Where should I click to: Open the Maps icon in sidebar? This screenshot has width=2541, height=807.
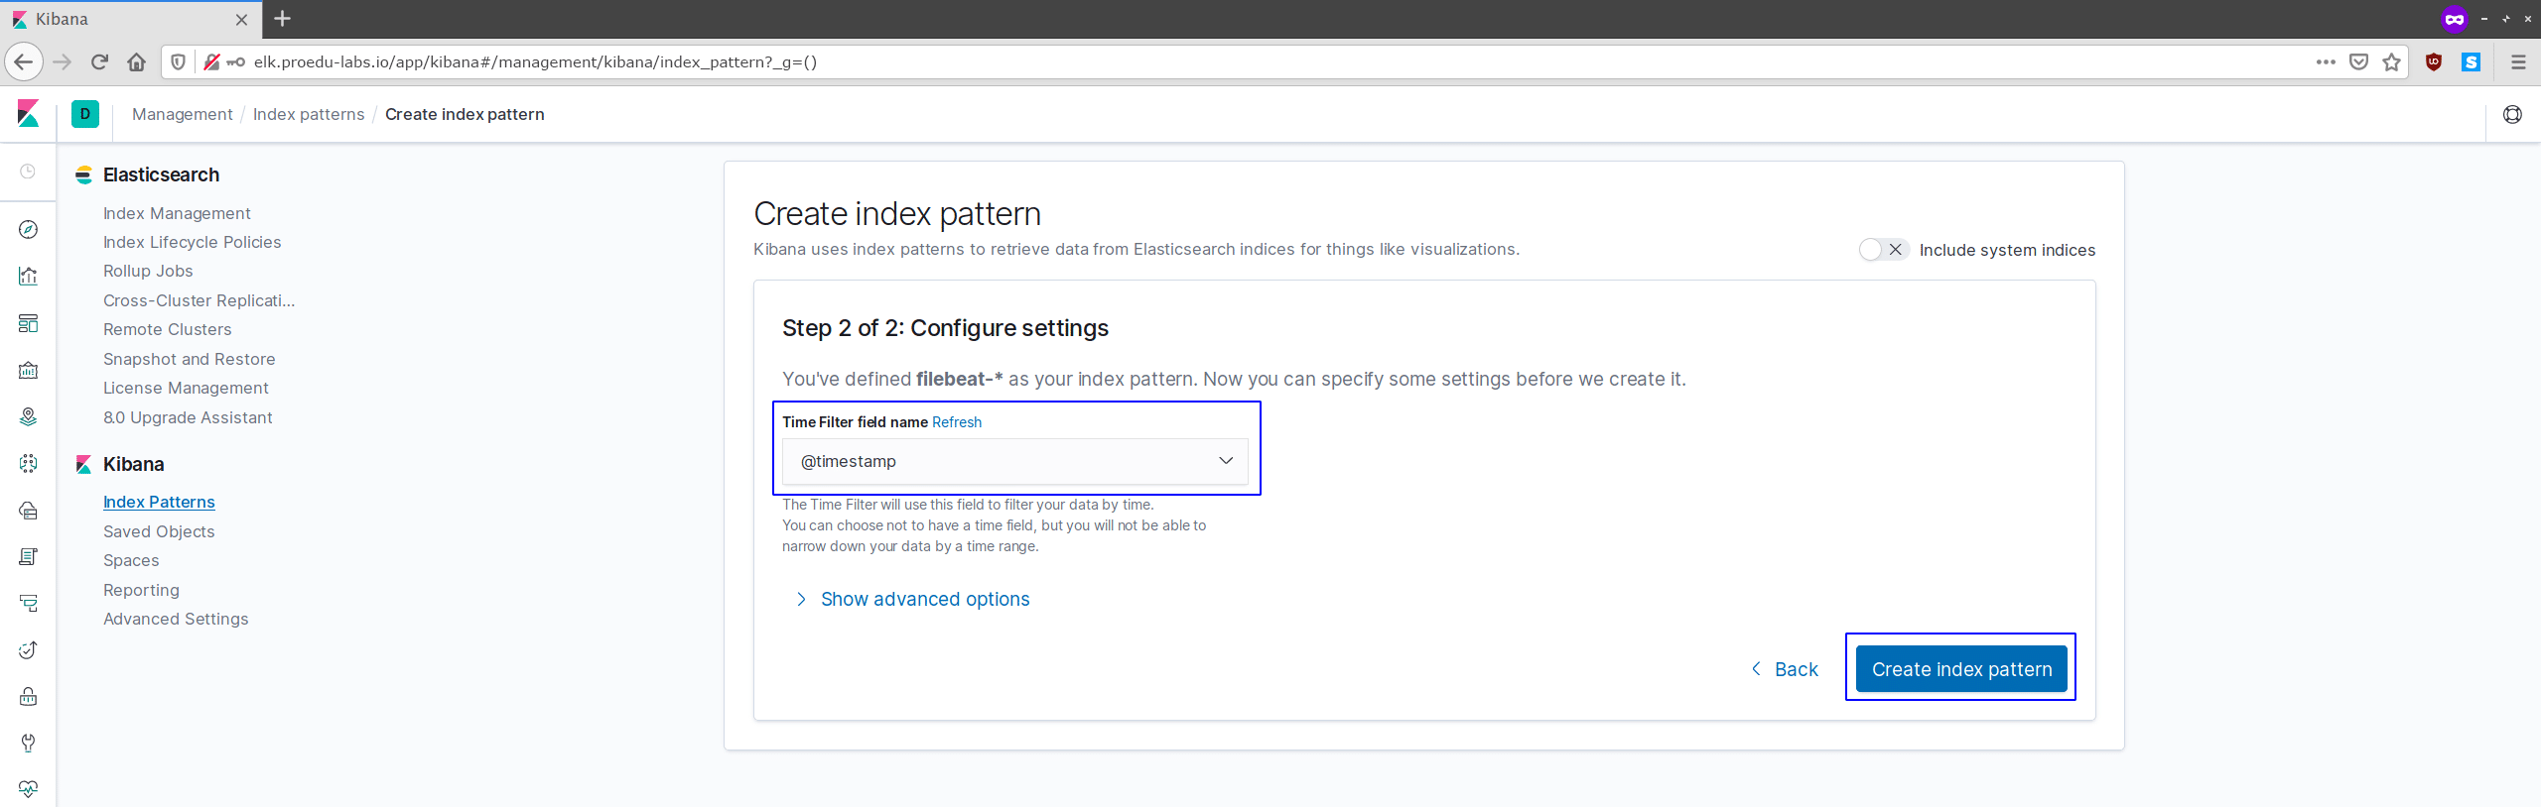pos(28,417)
